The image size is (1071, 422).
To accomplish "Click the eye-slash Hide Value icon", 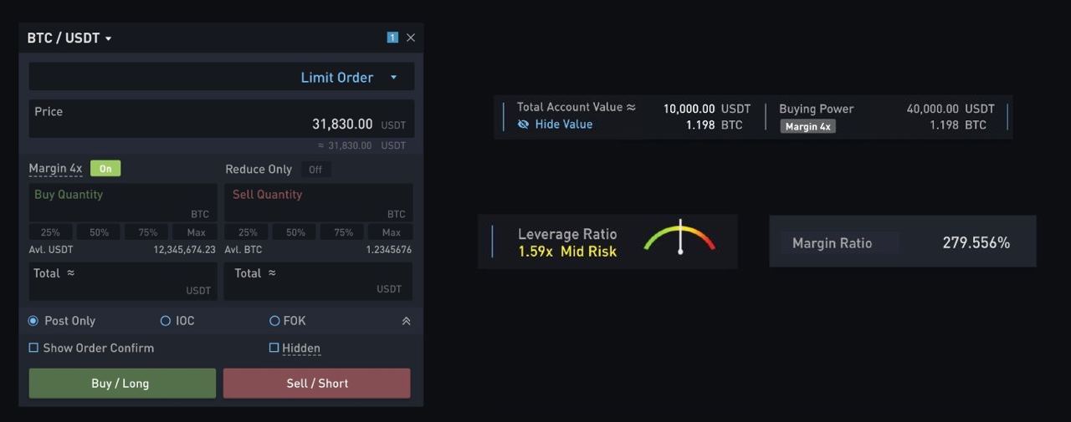I will click(523, 125).
